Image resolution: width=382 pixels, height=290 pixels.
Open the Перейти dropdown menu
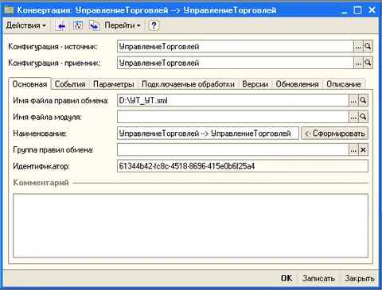[x=123, y=25]
